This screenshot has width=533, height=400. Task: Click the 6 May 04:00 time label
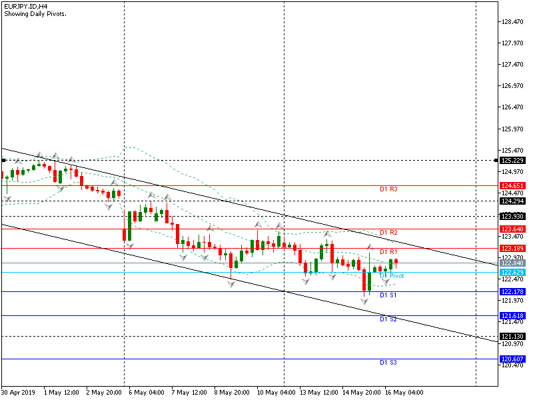tap(147, 393)
